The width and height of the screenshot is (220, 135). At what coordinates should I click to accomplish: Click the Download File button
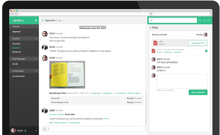(x=197, y=43)
